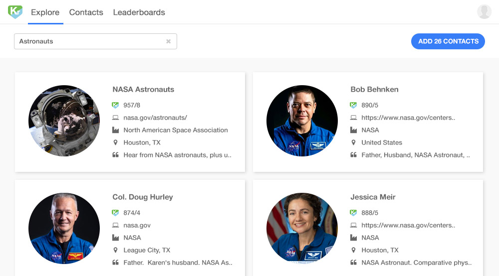The width and height of the screenshot is (499, 276).
Task: Click the quote icon beside Hear from NASA astronauts
Action: (115, 155)
